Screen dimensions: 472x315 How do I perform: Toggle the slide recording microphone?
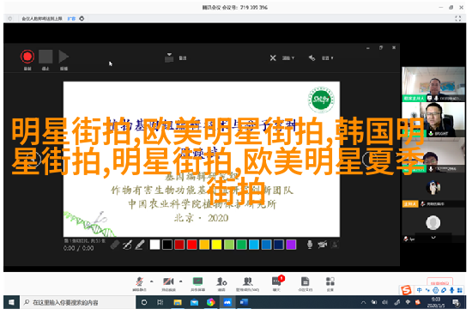click(x=310, y=245)
